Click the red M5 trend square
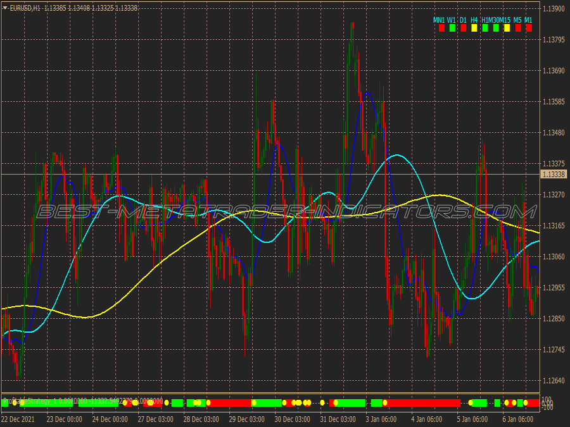The height and width of the screenshot is (427, 570). pos(518,28)
